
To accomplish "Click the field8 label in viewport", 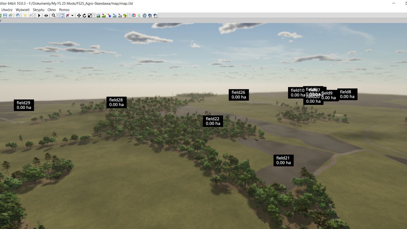I will 347,94.
